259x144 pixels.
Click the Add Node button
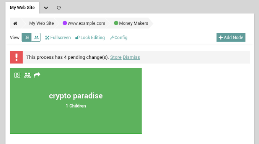pos(231,37)
